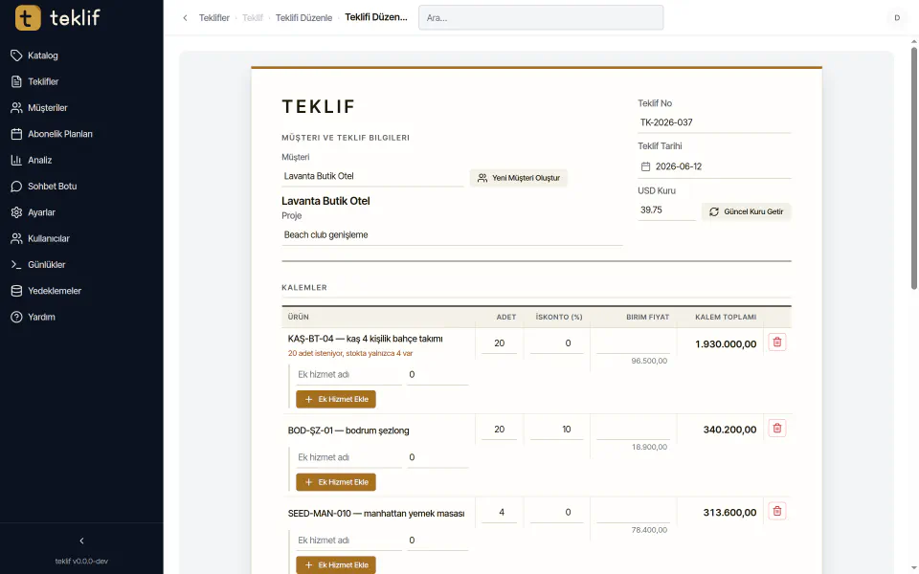Viewport: 919px width, 574px height.
Task: Edit discount 10 for BOD-ŞZ-01 row
Action: tap(557, 430)
